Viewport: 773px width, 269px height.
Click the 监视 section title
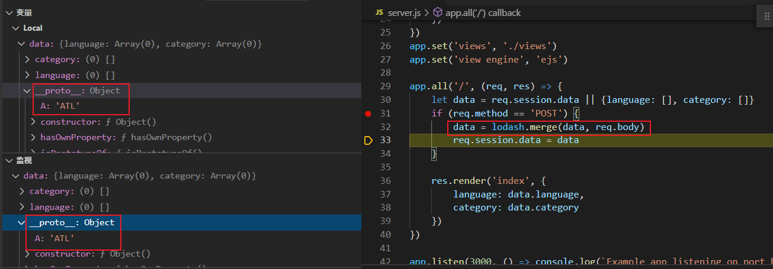pos(24,160)
